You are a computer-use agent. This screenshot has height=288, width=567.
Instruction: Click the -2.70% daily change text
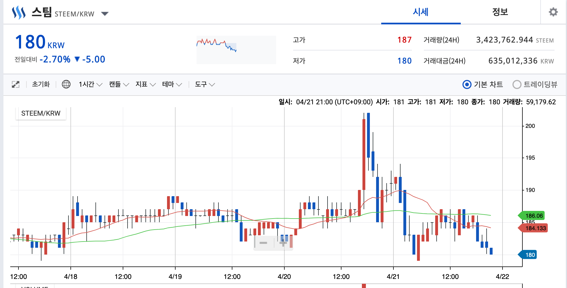55,59
